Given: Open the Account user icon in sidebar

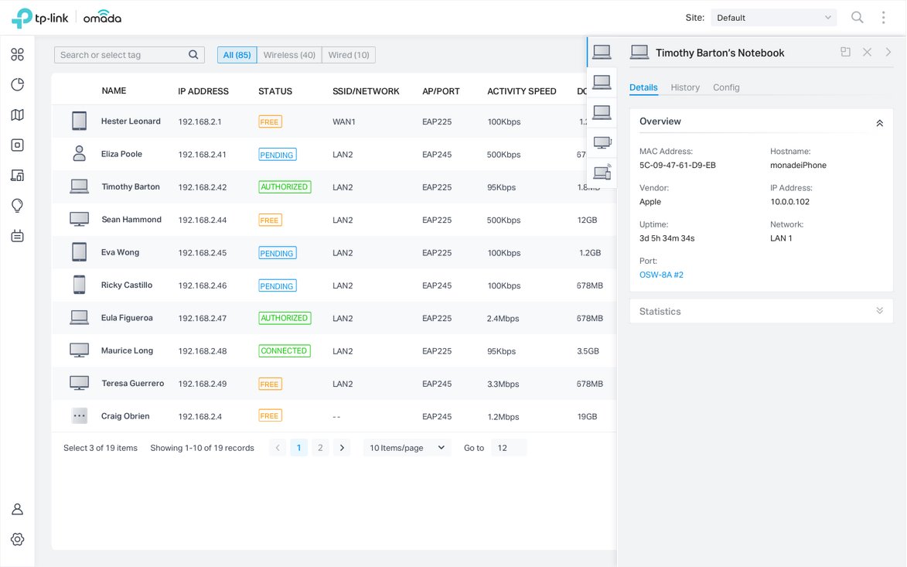Looking at the screenshot, I should 17,509.
